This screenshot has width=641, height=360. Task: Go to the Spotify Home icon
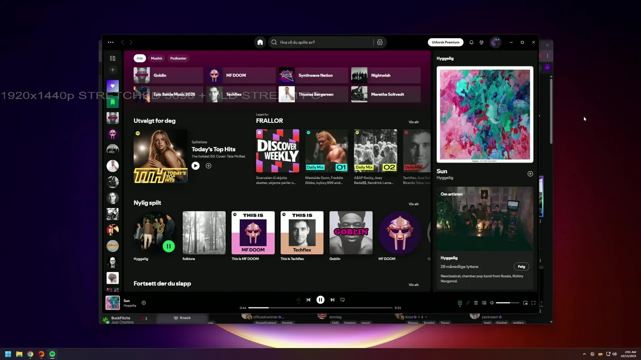(x=260, y=42)
